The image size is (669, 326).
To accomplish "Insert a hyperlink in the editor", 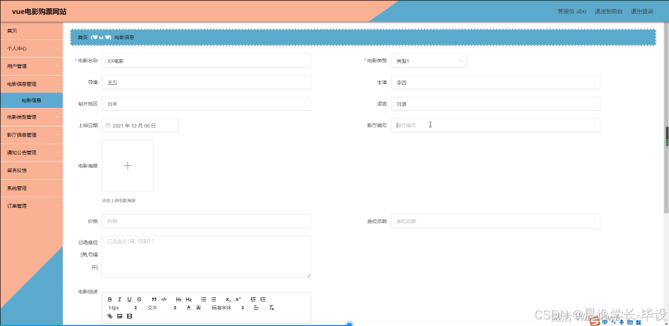I will pyautogui.click(x=110, y=316).
